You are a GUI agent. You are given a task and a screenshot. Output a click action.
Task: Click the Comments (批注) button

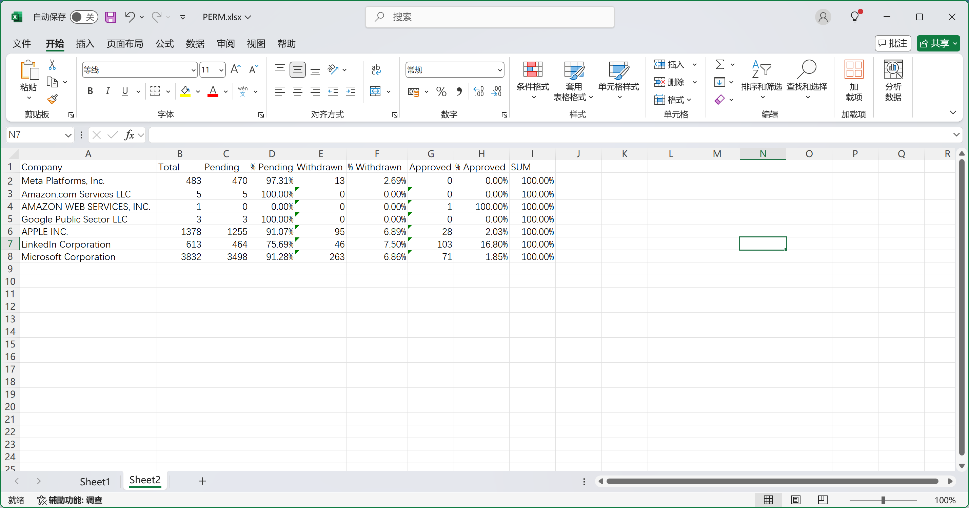coord(893,44)
